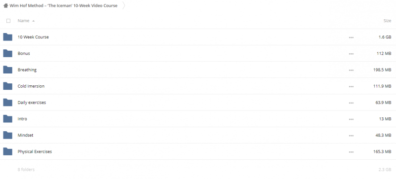Click the Wim Hof Method breadcrumb title
The image size is (396, 179).
[63, 5]
